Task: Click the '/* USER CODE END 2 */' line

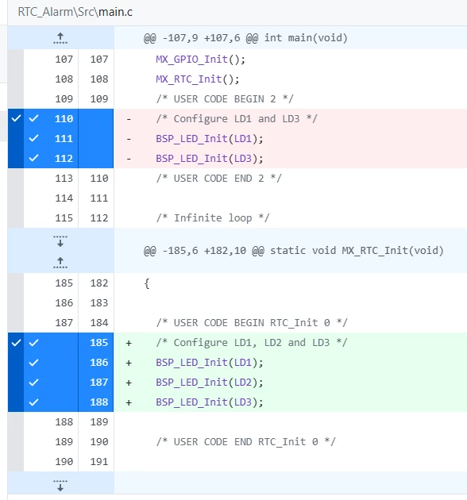Action: (x=218, y=178)
